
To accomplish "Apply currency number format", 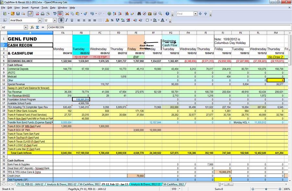I will (x=107, y=20).
